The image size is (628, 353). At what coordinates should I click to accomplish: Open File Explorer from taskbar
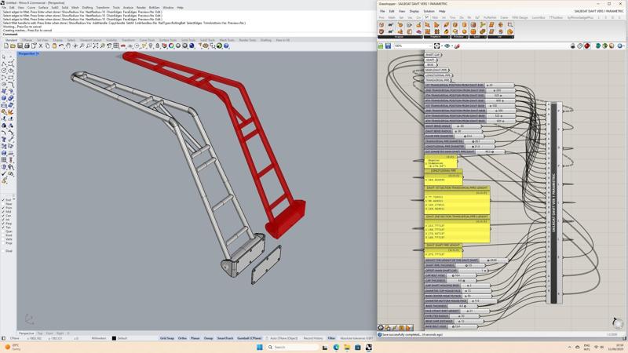point(347,347)
